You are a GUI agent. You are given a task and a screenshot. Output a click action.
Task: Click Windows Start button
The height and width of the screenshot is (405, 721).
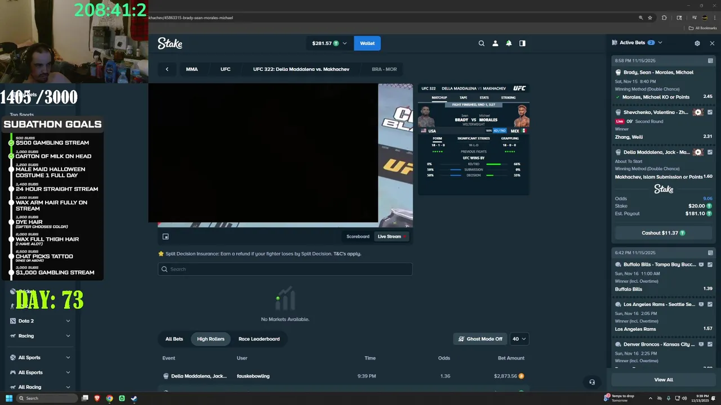point(9,398)
